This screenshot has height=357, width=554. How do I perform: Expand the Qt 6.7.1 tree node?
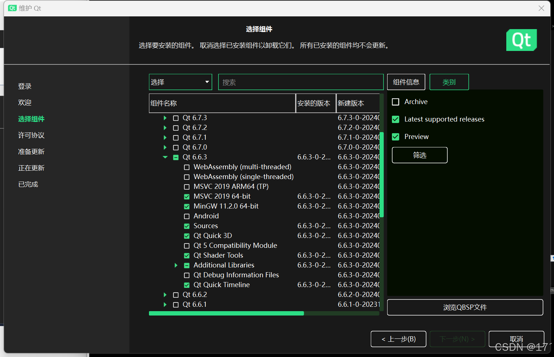pyautogui.click(x=165, y=138)
